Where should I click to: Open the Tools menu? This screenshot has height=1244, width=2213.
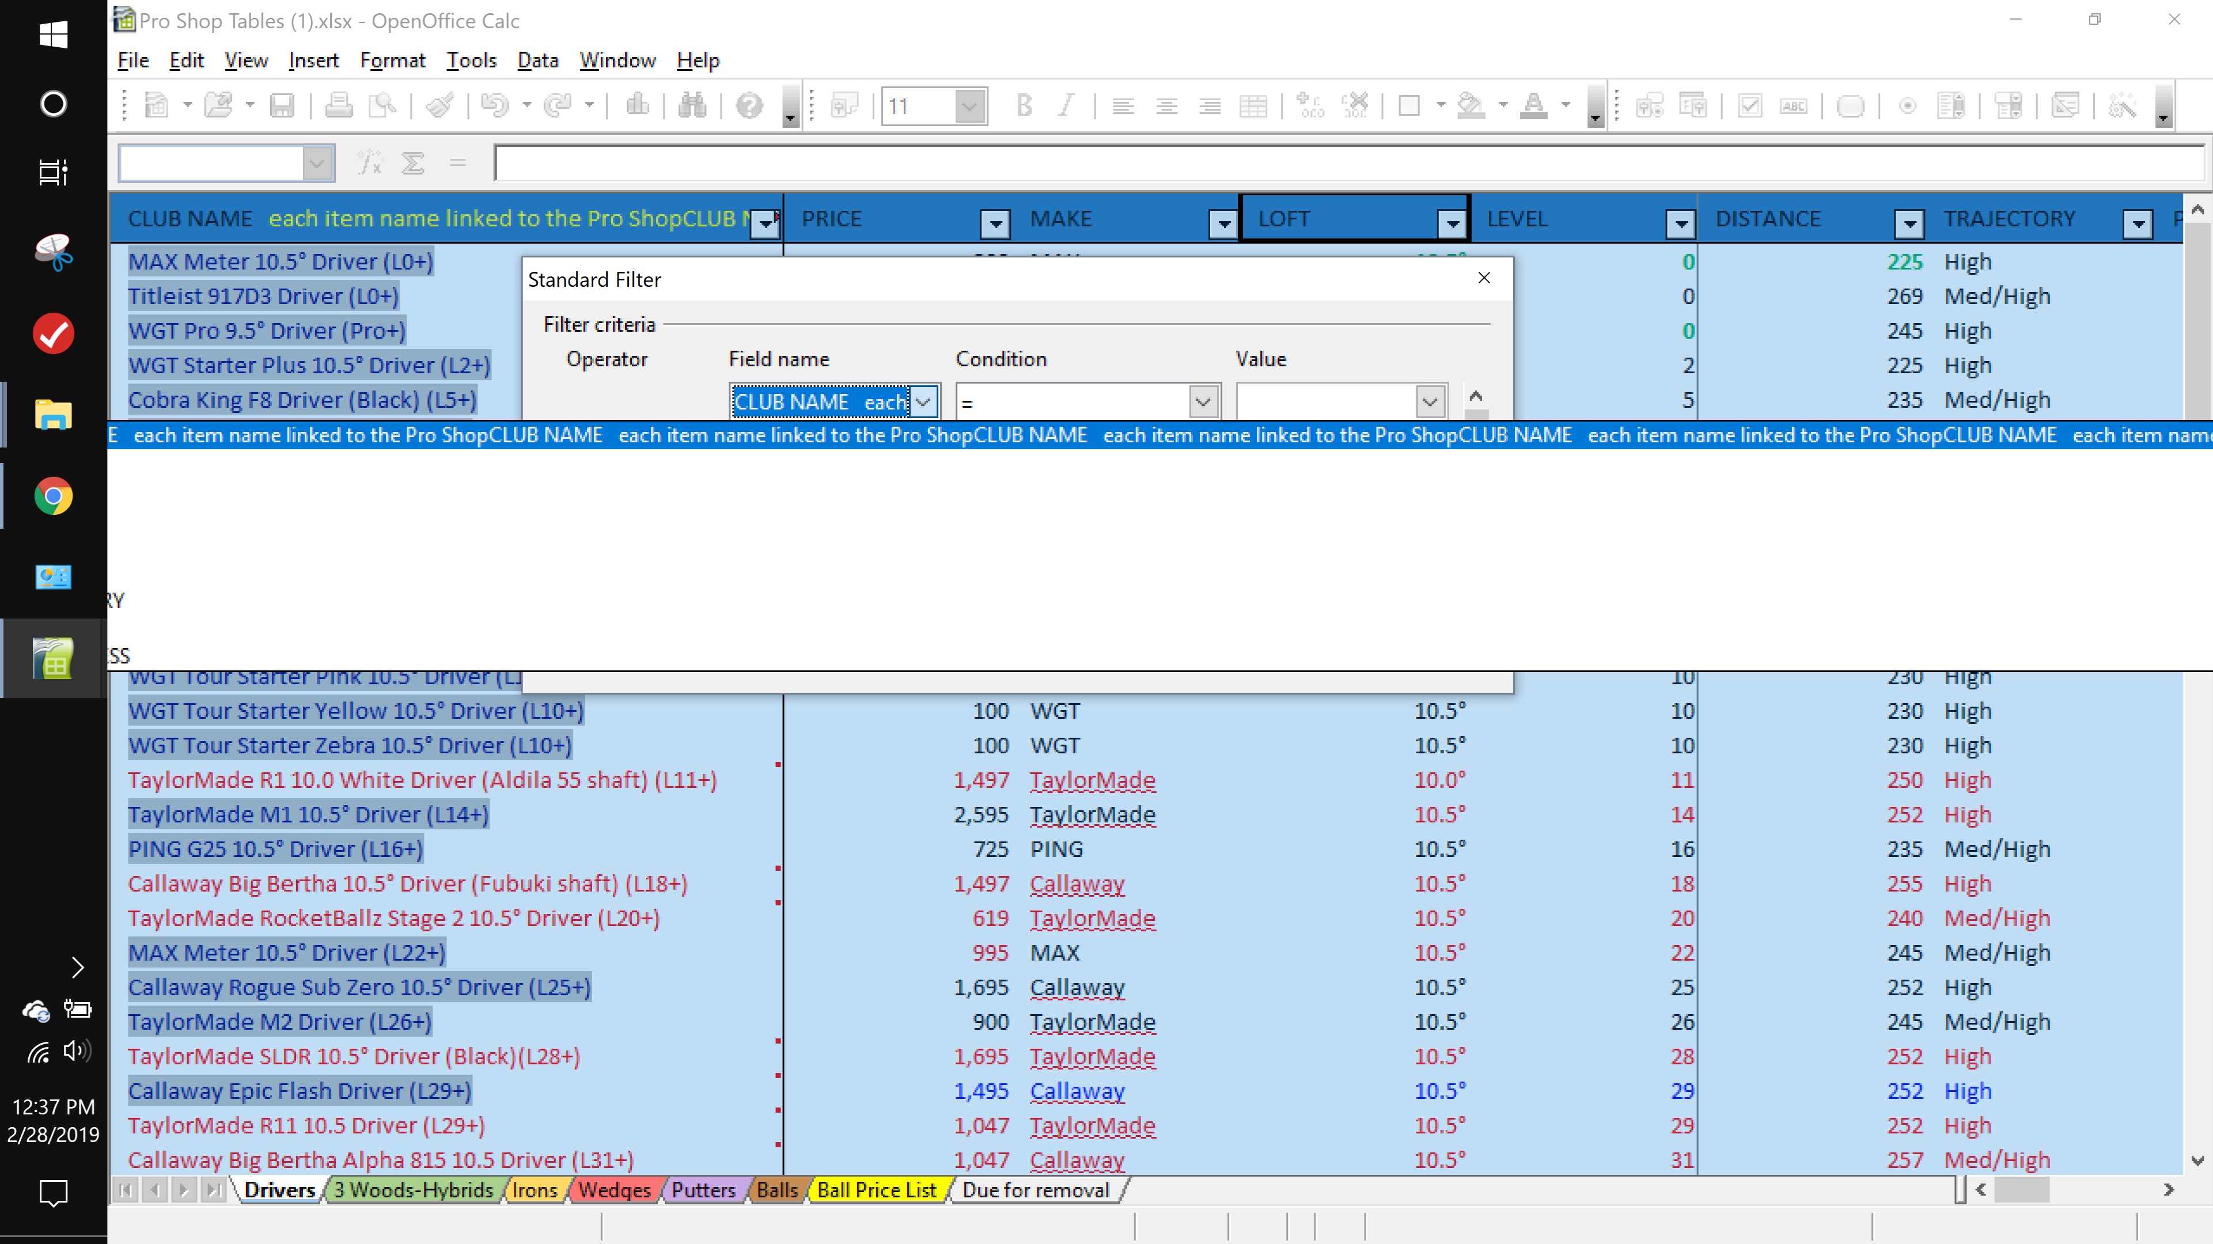tap(472, 60)
